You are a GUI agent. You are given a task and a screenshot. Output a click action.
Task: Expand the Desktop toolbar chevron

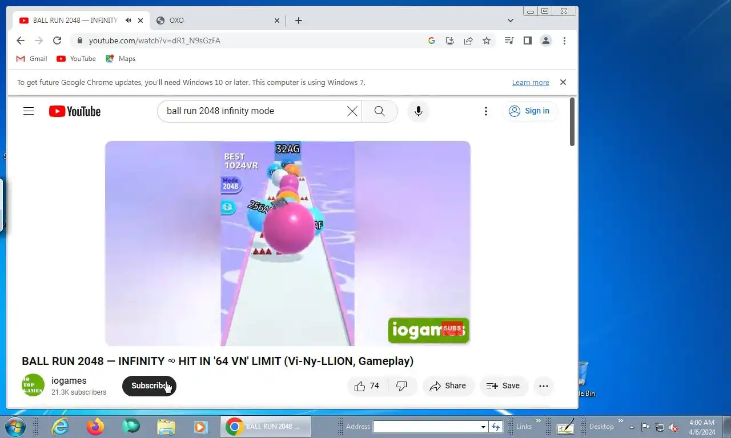621,421
